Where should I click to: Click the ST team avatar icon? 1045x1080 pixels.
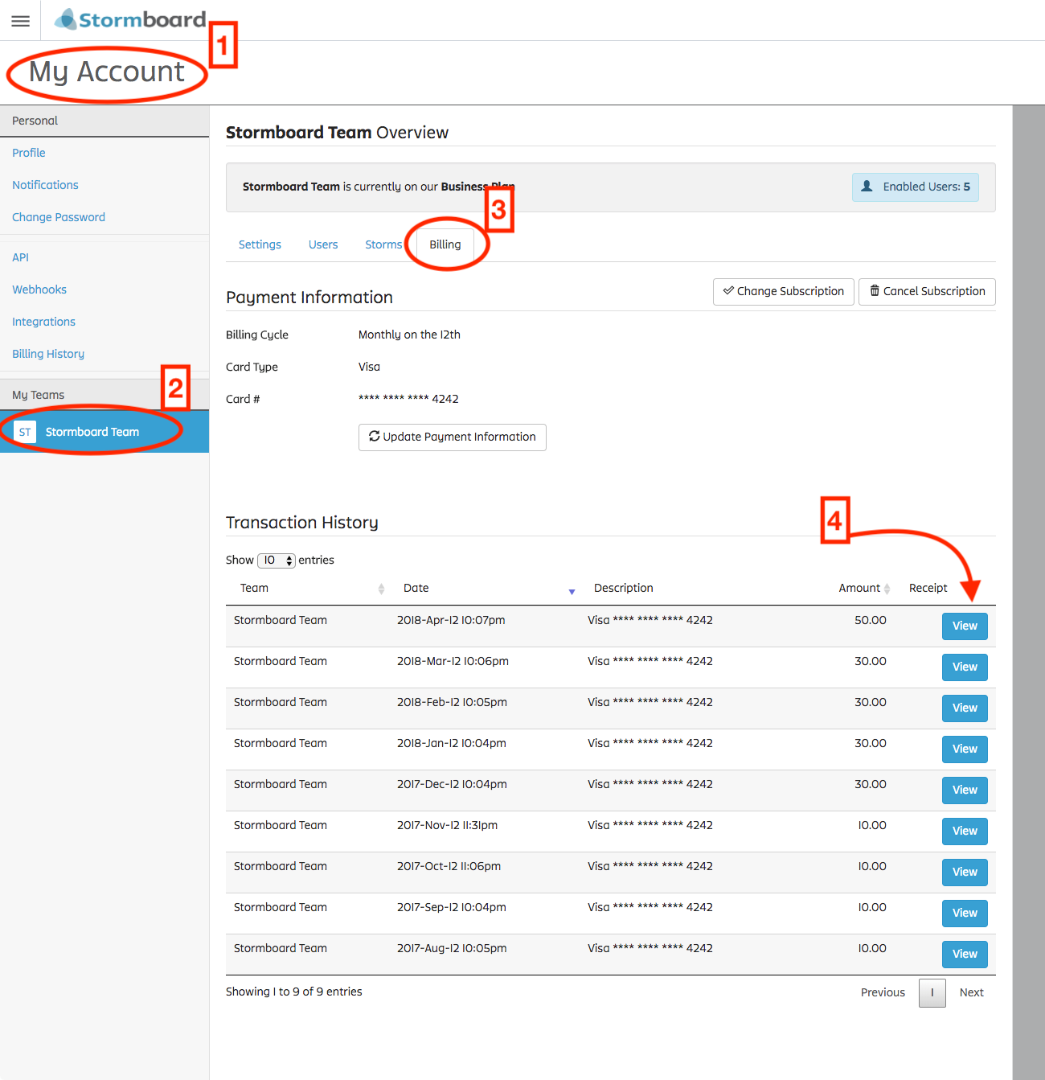pos(25,432)
